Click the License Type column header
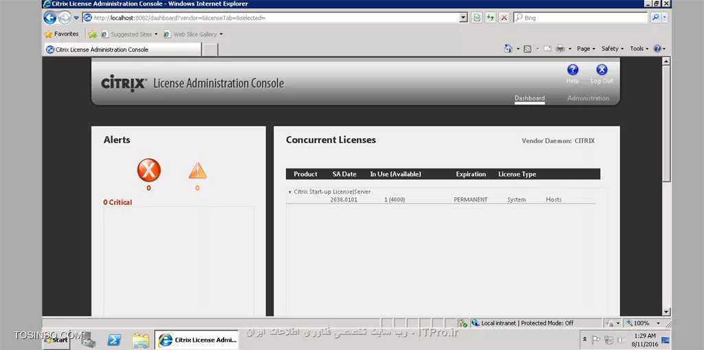Image resolution: width=704 pixels, height=350 pixels. 517,174
